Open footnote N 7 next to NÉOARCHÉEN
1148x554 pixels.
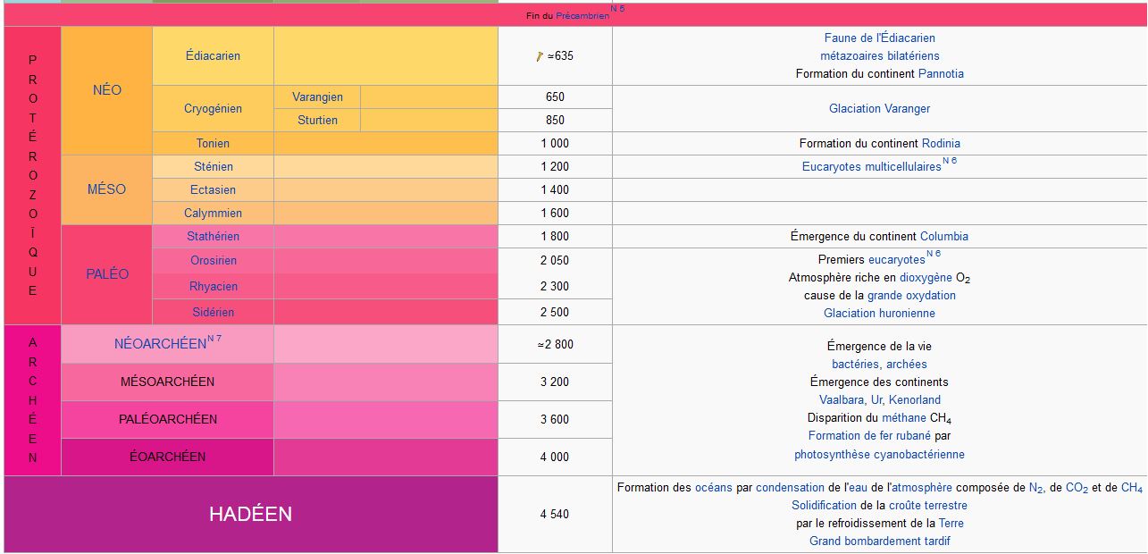pyautogui.click(x=214, y=338)
